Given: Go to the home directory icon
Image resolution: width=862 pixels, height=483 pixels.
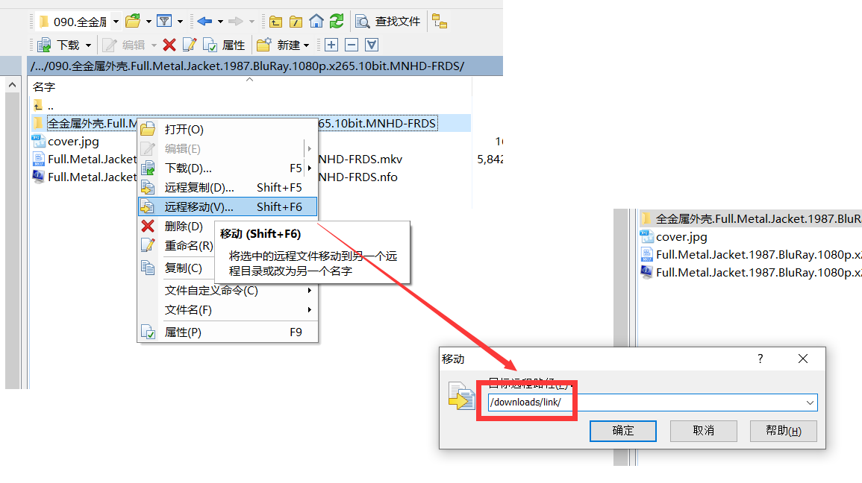Looking at the screenshot, I should tap(316, 22).
